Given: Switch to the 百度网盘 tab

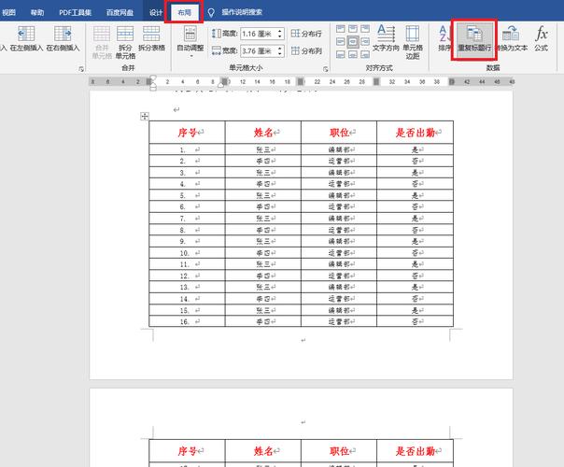Looking at the screenshot, I should tap(120, 12).
